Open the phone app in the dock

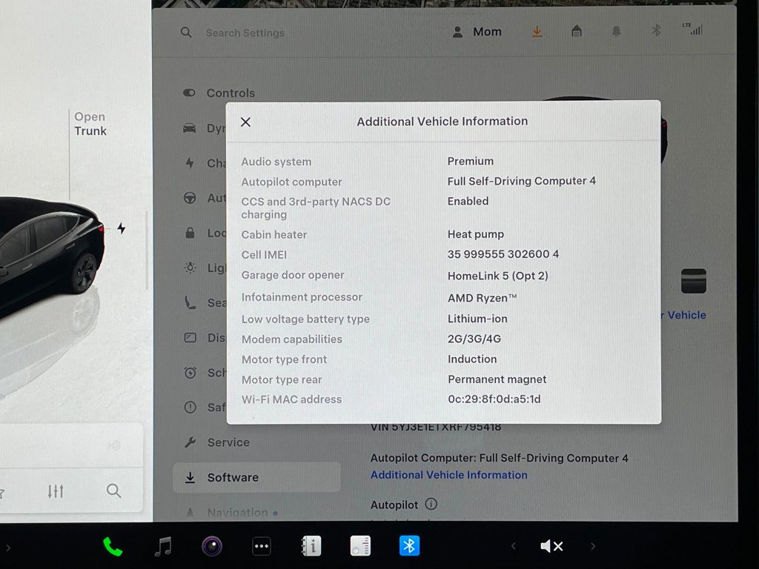[113, 546]
